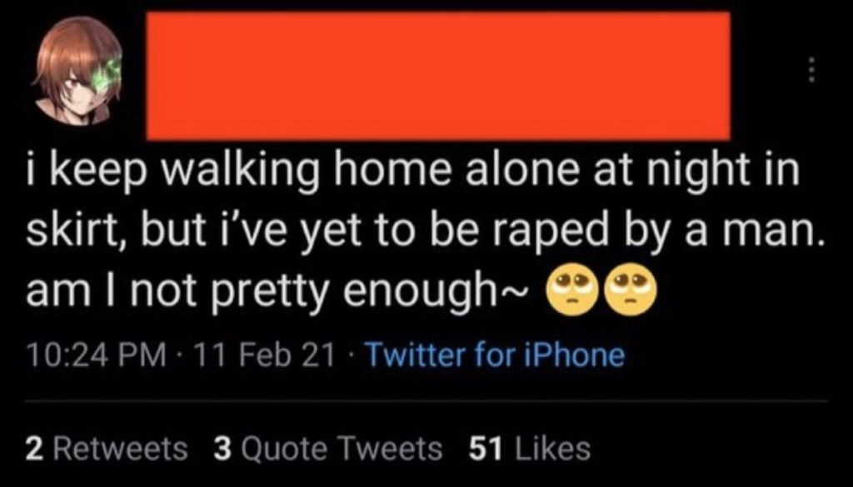853x487 pixels.
Task: Click the number 3 before Quote Tweets
Action: 222,449
